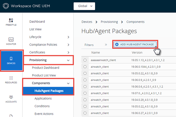
Task: Click the Components breadcrumb link
Action: tap(136, 22)
